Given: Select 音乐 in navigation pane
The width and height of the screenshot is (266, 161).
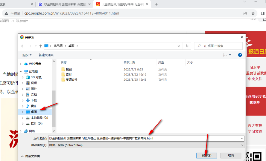Looking at the screenshot, I should click(x=34, y=106).
